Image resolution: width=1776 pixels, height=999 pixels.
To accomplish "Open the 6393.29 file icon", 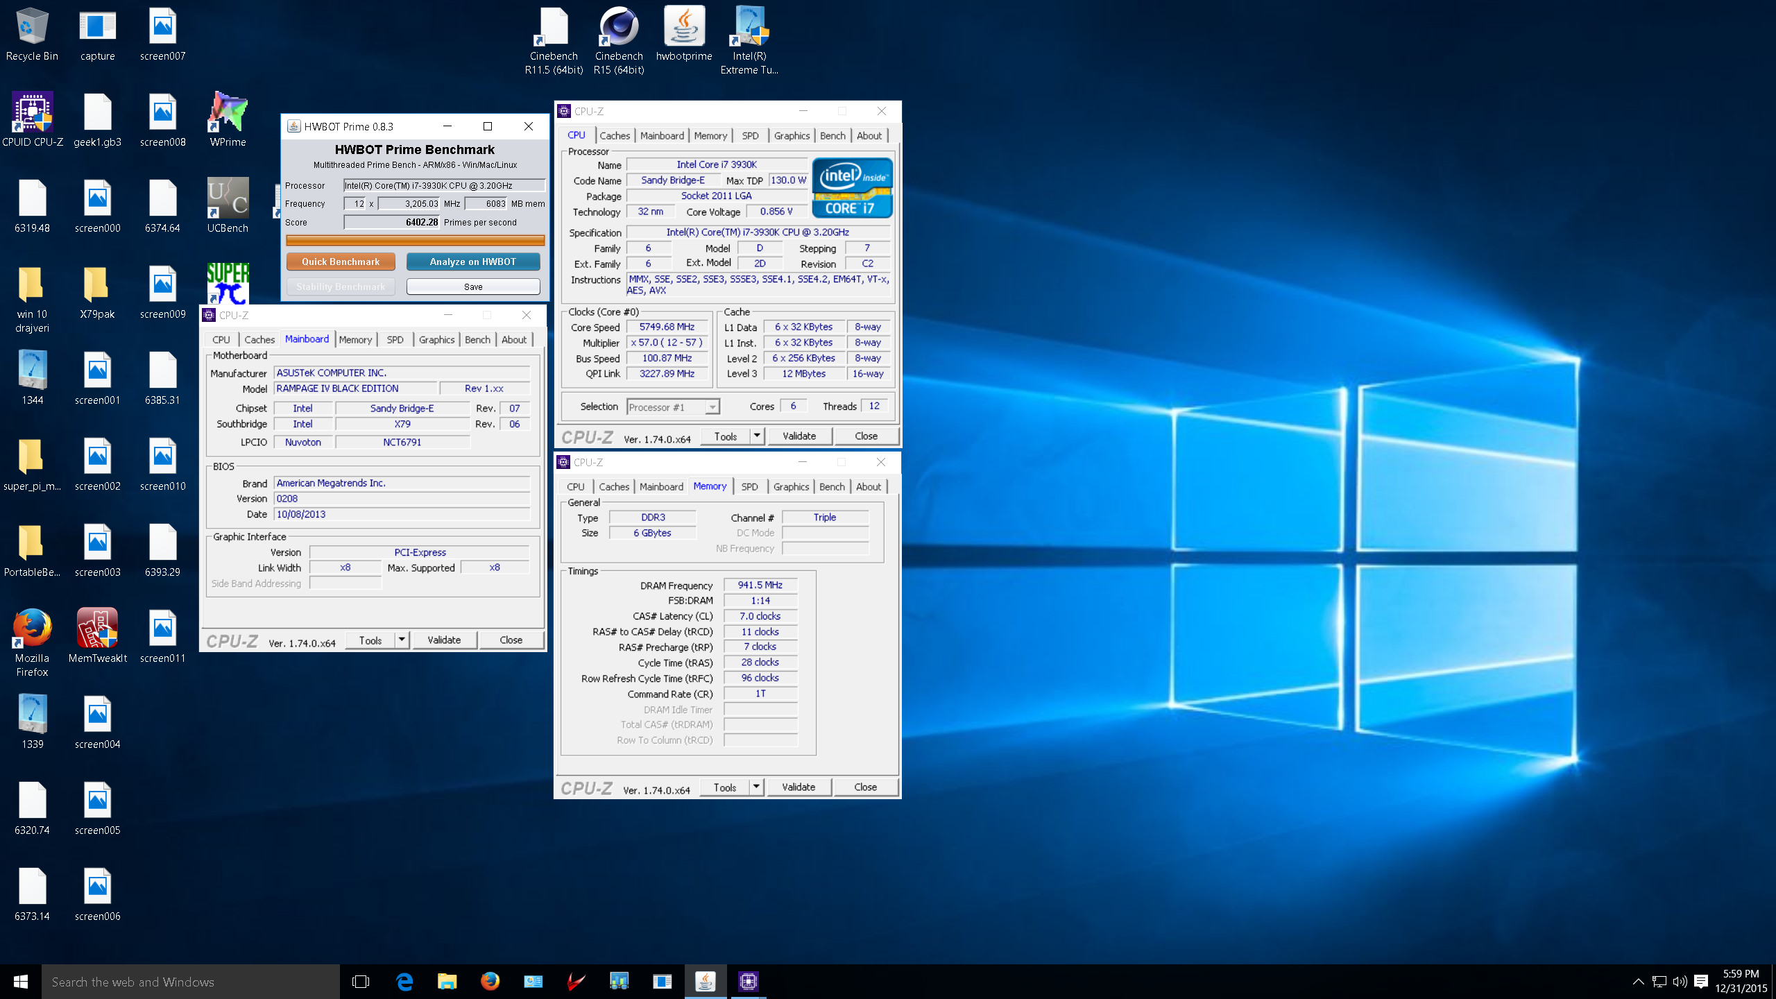I will 162,551.
